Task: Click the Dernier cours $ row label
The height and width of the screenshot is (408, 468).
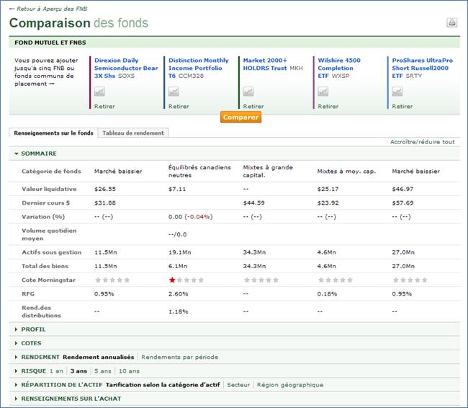Action: click(x=45, y=203)
